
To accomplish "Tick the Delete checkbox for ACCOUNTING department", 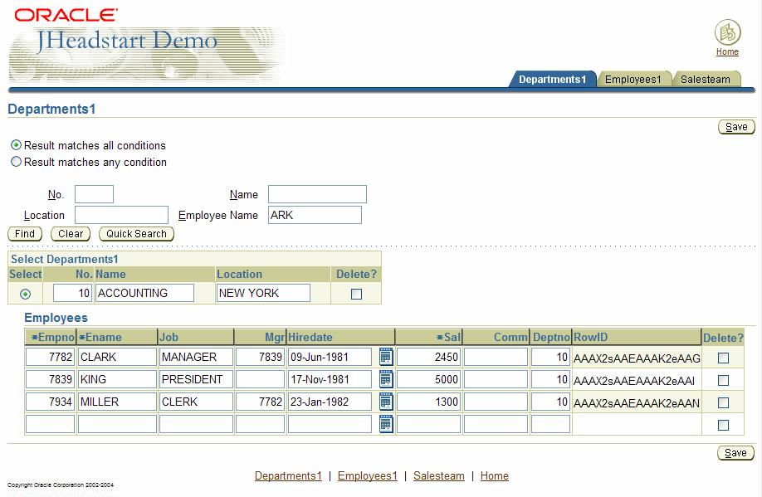I will click(x=356, y=294).
